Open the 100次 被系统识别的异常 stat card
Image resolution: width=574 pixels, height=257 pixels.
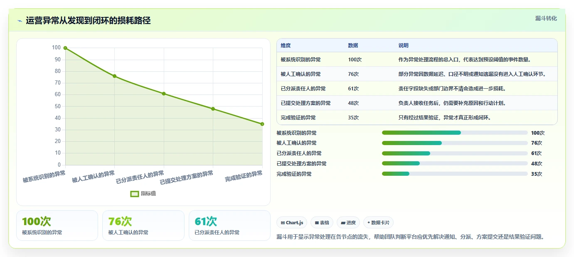(57, 225)
